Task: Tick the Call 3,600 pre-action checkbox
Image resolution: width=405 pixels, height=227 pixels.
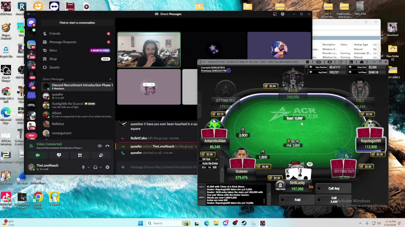Action: pyautogui.click(x=319, y=200)
